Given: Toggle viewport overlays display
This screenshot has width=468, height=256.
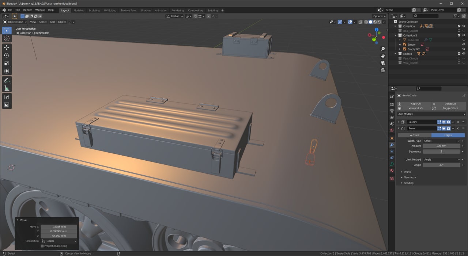Looking at the screenshot, I should 350,22.
